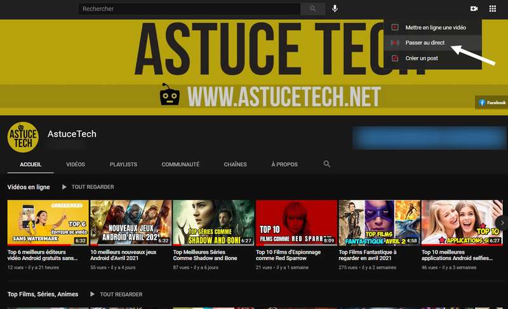508x309 pixels.
Task: Open the create video camera icon
Action: tap(474, 9)
